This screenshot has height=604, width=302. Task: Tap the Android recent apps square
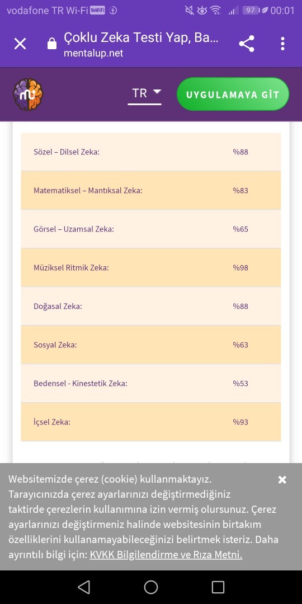pos(218,587)
